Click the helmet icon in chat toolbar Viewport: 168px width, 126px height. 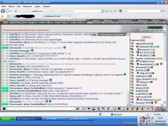click(119, 109)
